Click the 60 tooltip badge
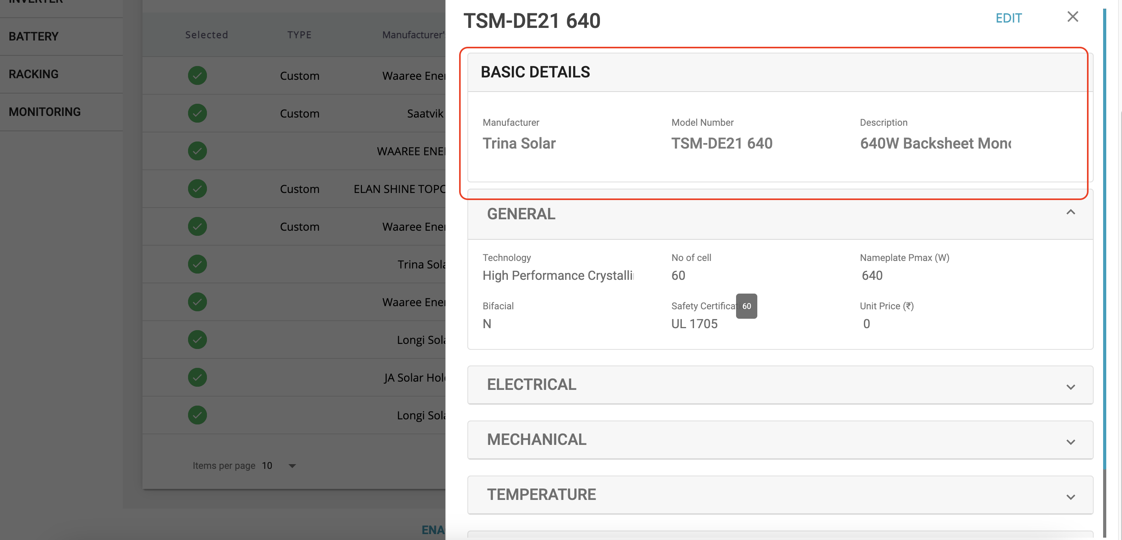1122x540 pixels. tap(746, 306)
